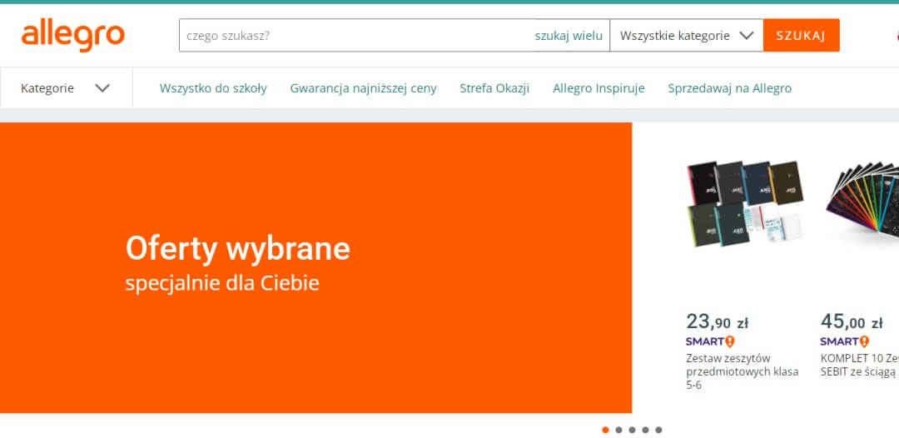Viewport: 899px width, 438px height.
Task: Go to 'Gwarancja najniższej ceny'
Action: coord(363,88)
